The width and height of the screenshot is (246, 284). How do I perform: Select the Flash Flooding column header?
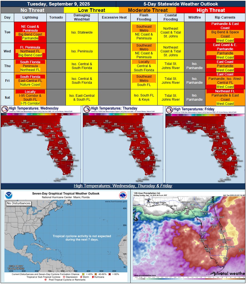[x=144, y=17]
